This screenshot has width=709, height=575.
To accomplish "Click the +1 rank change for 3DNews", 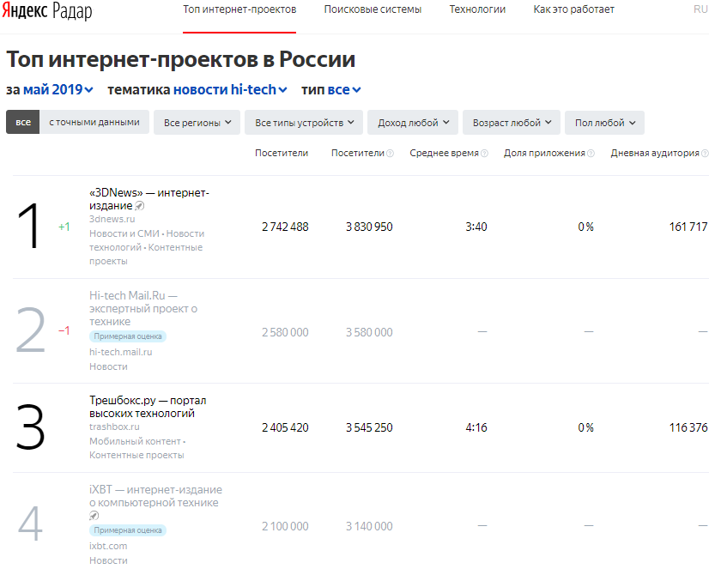I will pyautogui.click(x=64, y=227).
